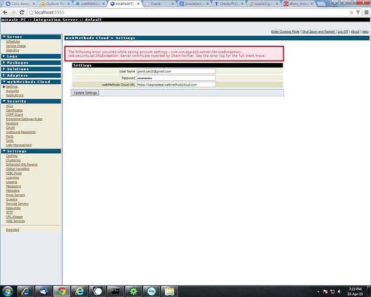Click Enter Quiesce Mode link
371x297 pixels.
tap(285, 31)
